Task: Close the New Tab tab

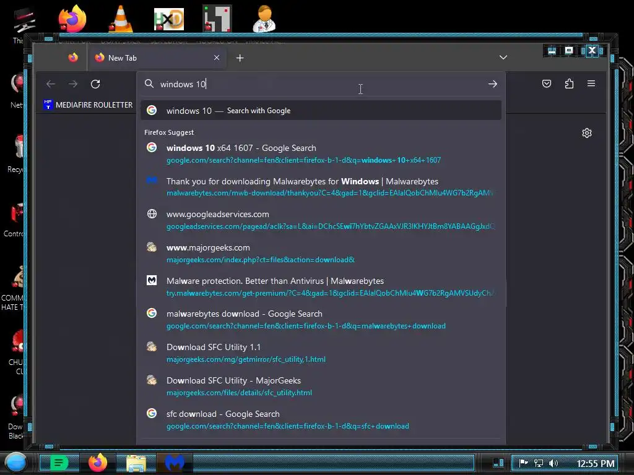Action: pyautogui.click(x=217, y=58)
